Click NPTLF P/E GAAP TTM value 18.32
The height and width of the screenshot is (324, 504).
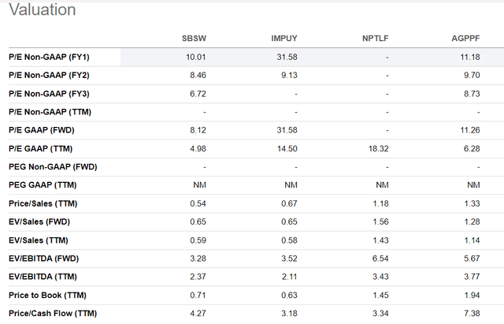coord(378,149)
